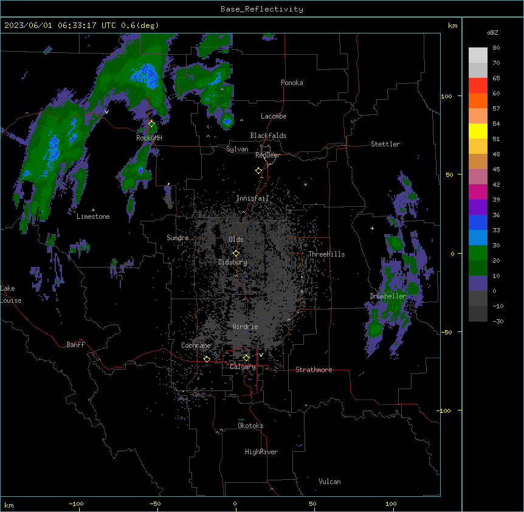
Task: Click the 80 value on dBZ legend
Action: point(496,48)
